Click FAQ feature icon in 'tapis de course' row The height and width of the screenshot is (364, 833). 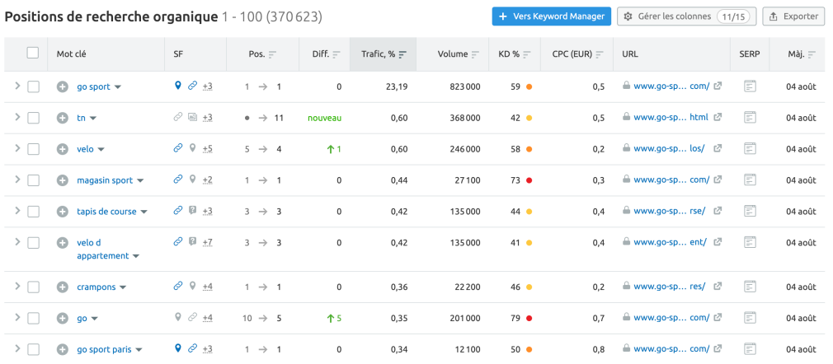pos(192,211)
